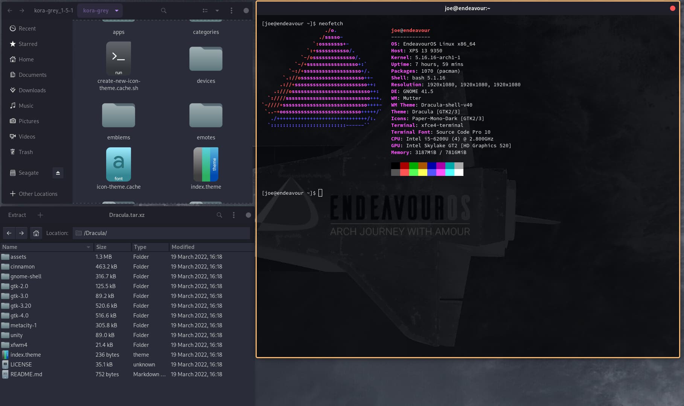This screenshot has height=406, width=684.
Task: Select the icon-theme.cache file
Action: coord(119,164)
